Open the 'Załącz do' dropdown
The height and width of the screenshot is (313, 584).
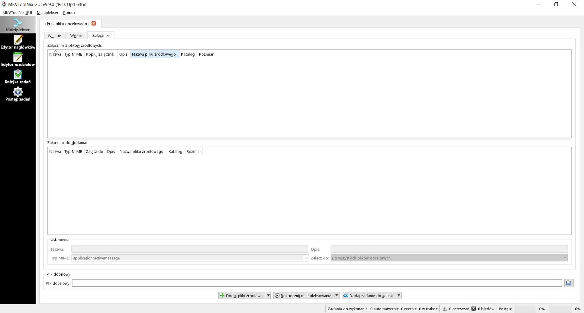449,258
